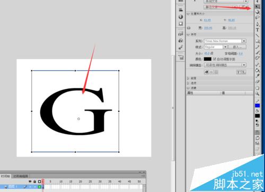Select the Text tool
The width and height of the screenshot is (265, 192).
[258, 30]
